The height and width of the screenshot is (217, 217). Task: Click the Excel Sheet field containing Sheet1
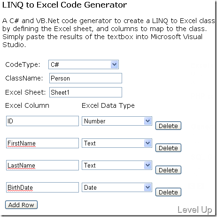pyautogui.click(x=85, y=92)
